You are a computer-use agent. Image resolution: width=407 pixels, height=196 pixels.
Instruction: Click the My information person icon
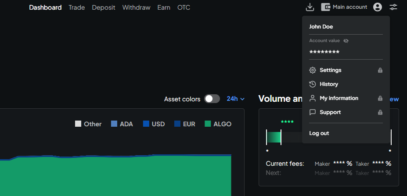(313, 98)
